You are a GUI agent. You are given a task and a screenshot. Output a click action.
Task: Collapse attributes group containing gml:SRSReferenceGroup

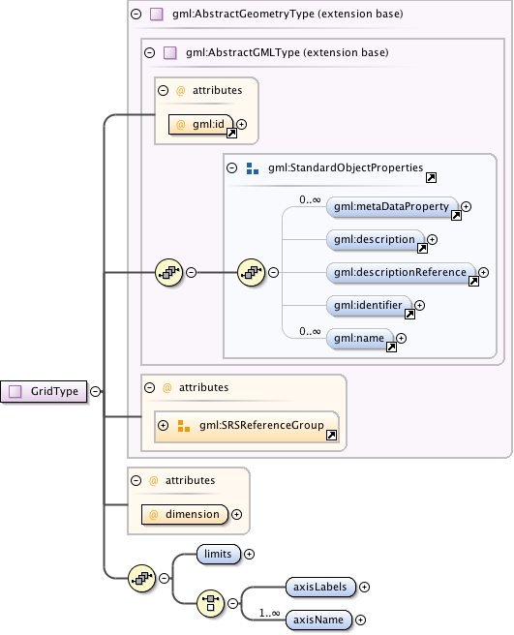(149, 387)
